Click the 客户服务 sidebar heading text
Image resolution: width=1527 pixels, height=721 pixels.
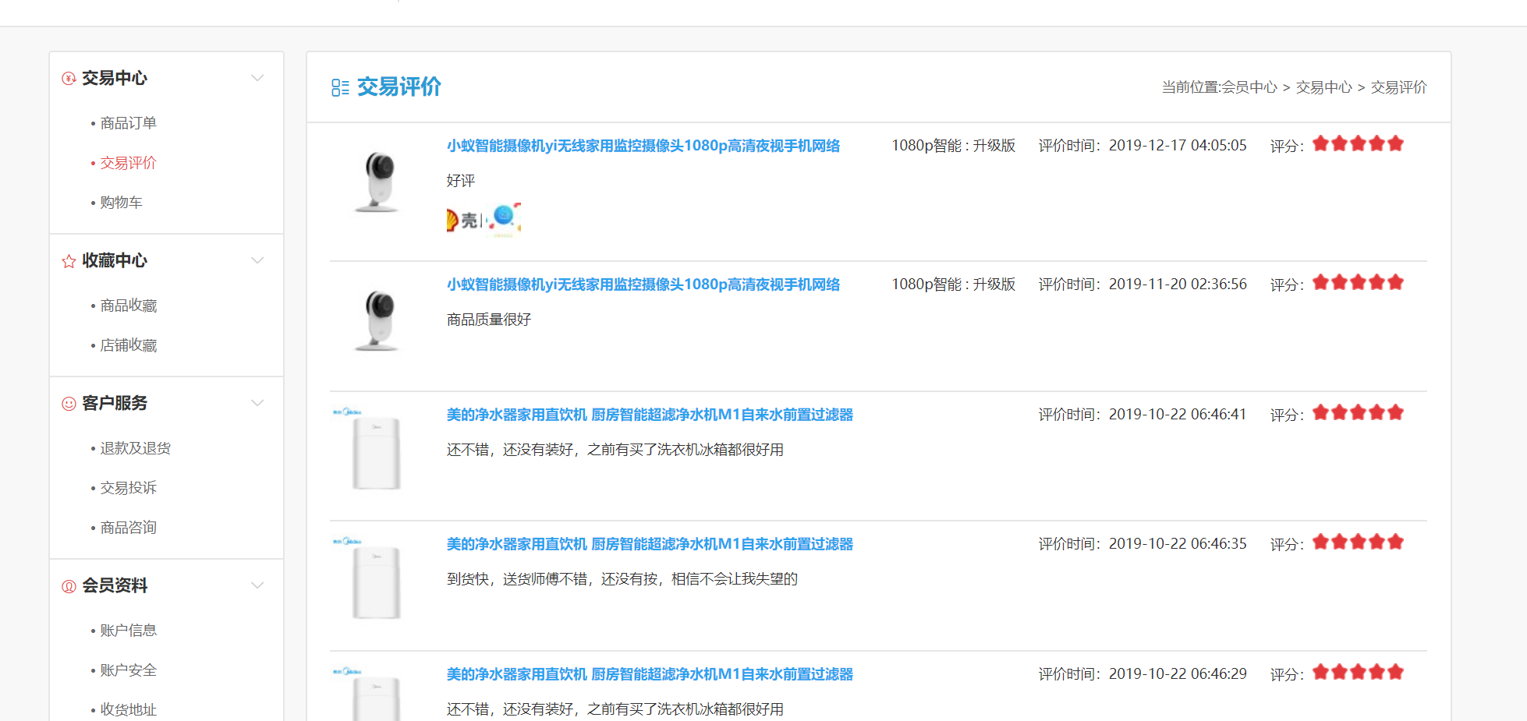click(x=115, y=403)
